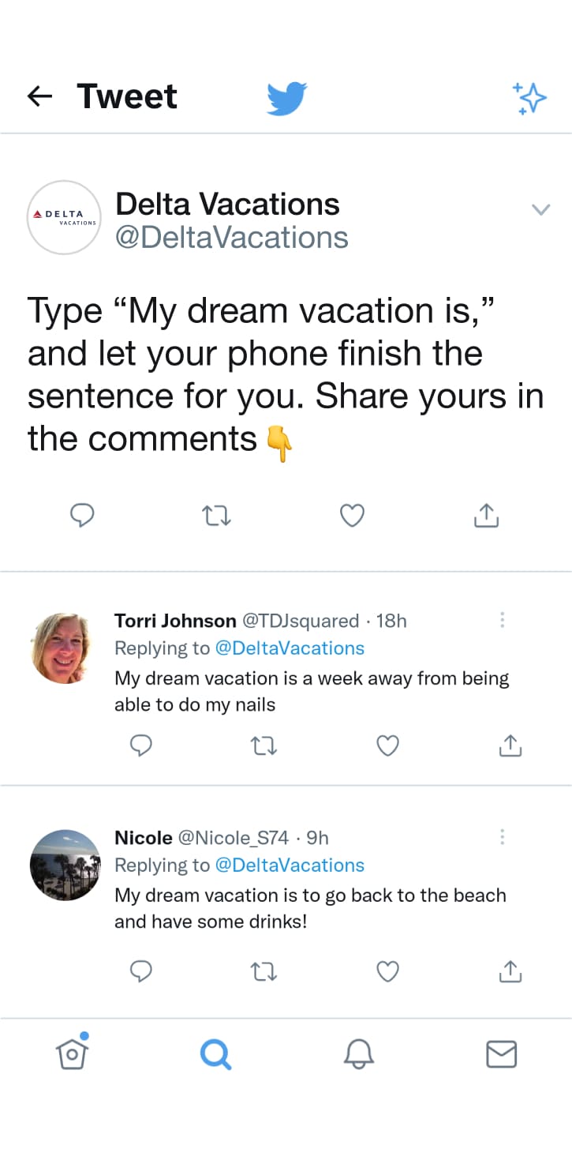Like Torri Johnson's reply

pyautogui.click(x=387, y=745)
